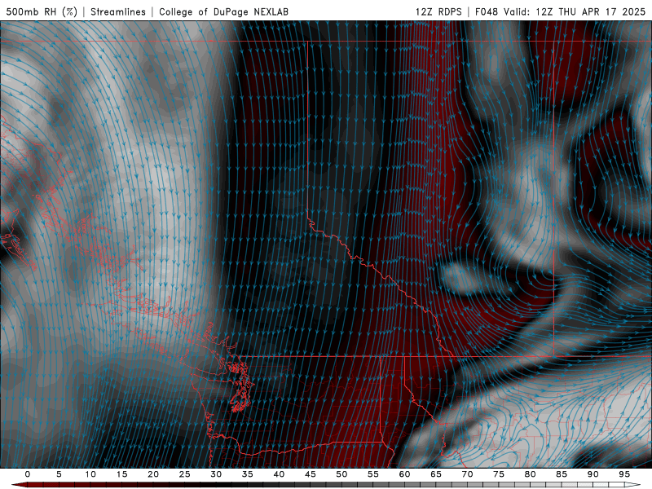Click the 40 label on colorbar scale
Viewport: 652px width, 489px height.
pyautogui.click(x=279, y=474)
